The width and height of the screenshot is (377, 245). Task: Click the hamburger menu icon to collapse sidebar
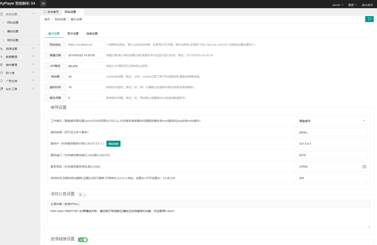43,4
